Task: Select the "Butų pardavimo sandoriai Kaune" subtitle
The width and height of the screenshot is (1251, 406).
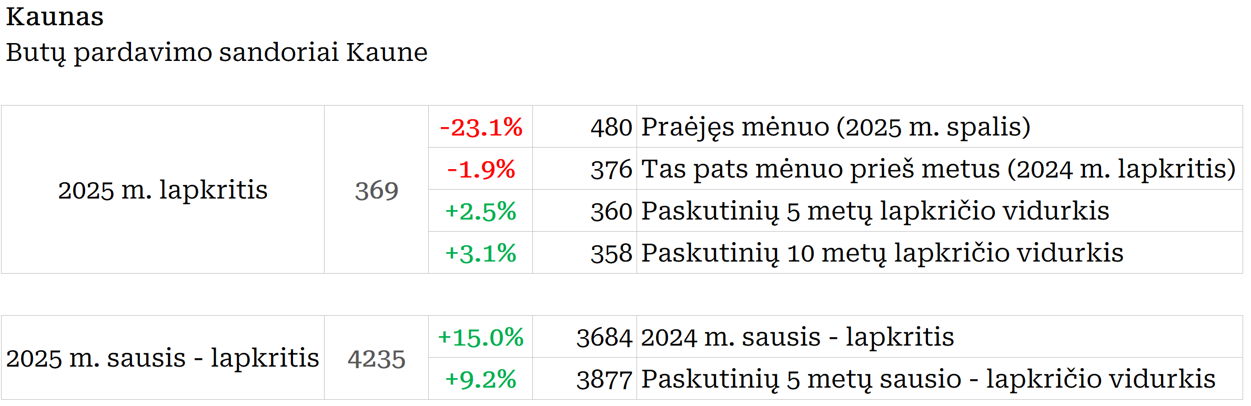Action: point(217,53)
